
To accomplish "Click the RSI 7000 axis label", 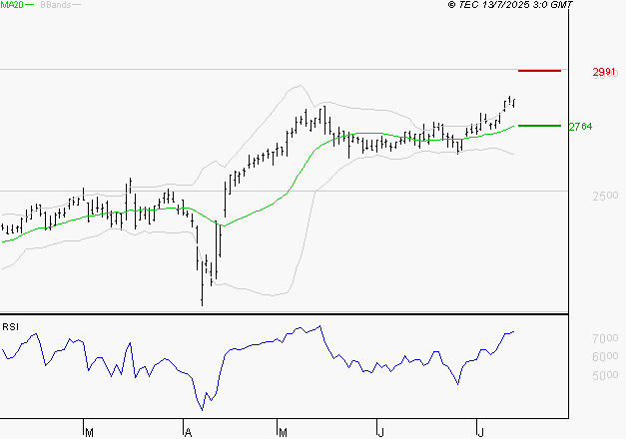I will click(x=605, y=338).
